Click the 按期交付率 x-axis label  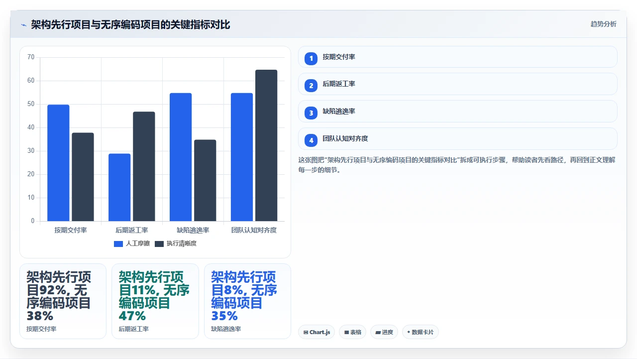click(71, 230)
